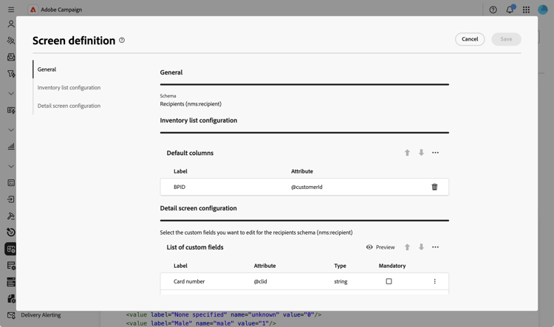Open the hamburger navigation menu
The height and width of the screenshot is (327, 554).
[11, 10]
